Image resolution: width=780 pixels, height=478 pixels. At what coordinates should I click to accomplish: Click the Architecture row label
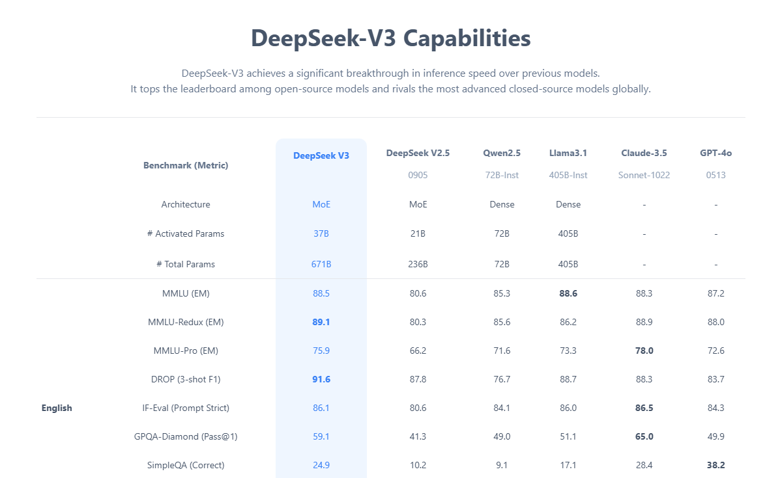coord(186,204)
